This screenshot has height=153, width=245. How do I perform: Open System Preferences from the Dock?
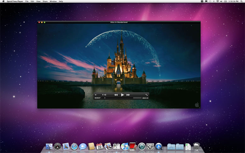pyautogui.click(x=150, y=147)
